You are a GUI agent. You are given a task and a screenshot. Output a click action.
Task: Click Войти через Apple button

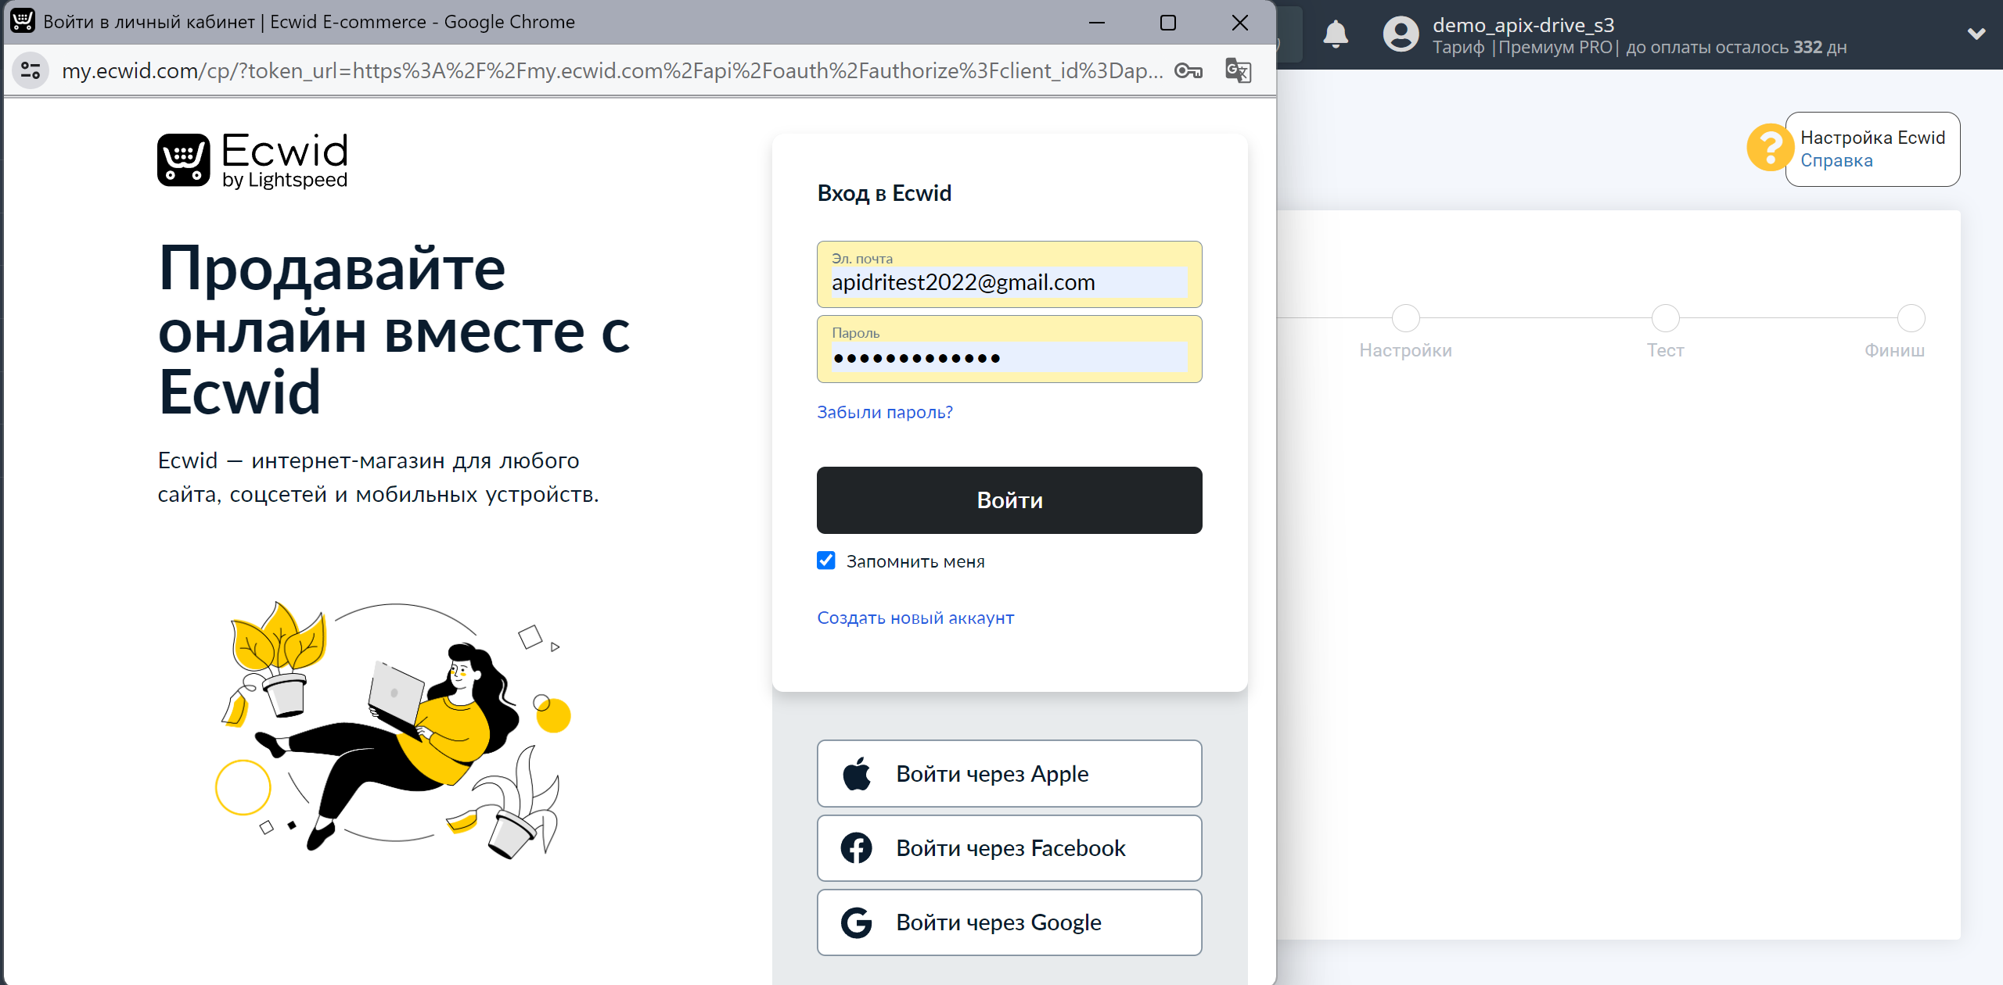pyautogui.click(x=1009, y=774)
